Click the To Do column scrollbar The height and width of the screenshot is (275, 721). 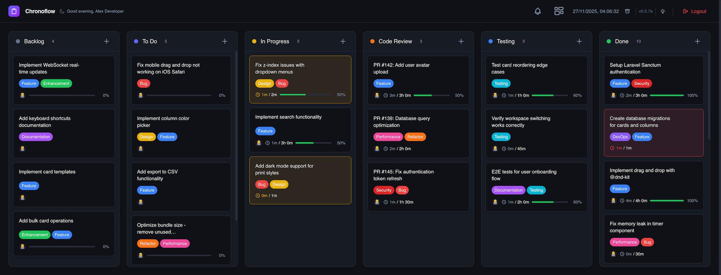pyautogui.click(x=236, y=136)
